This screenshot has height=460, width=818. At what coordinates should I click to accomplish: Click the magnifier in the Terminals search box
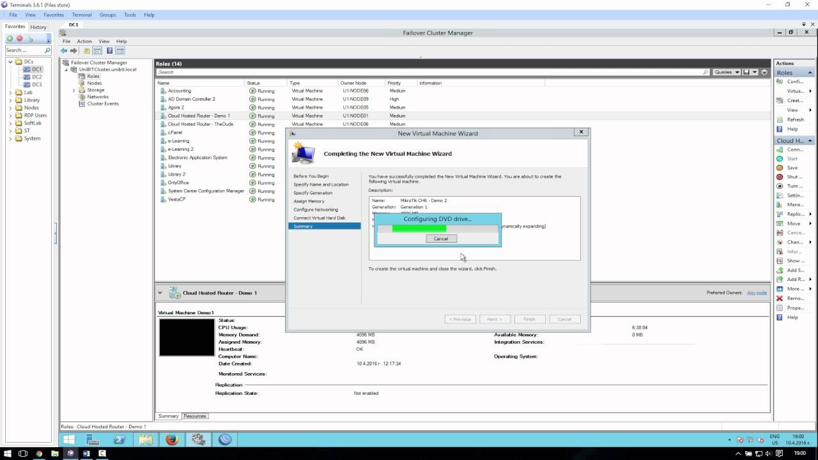click(x=47, y=50)
